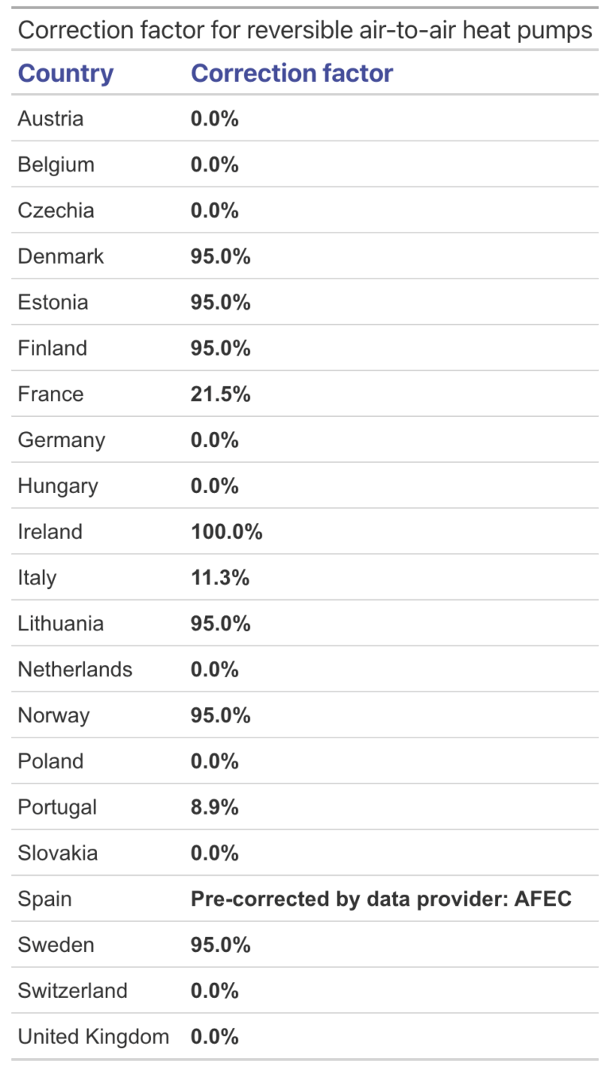Click the Portugal 8.9% value
This screenshot has width=610, height=1067.
[x=214, y=807]
